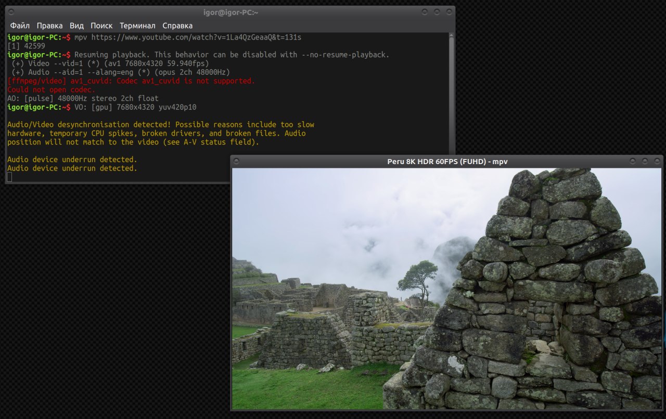Click the mpv video of Peru ruins

point(446,289)
